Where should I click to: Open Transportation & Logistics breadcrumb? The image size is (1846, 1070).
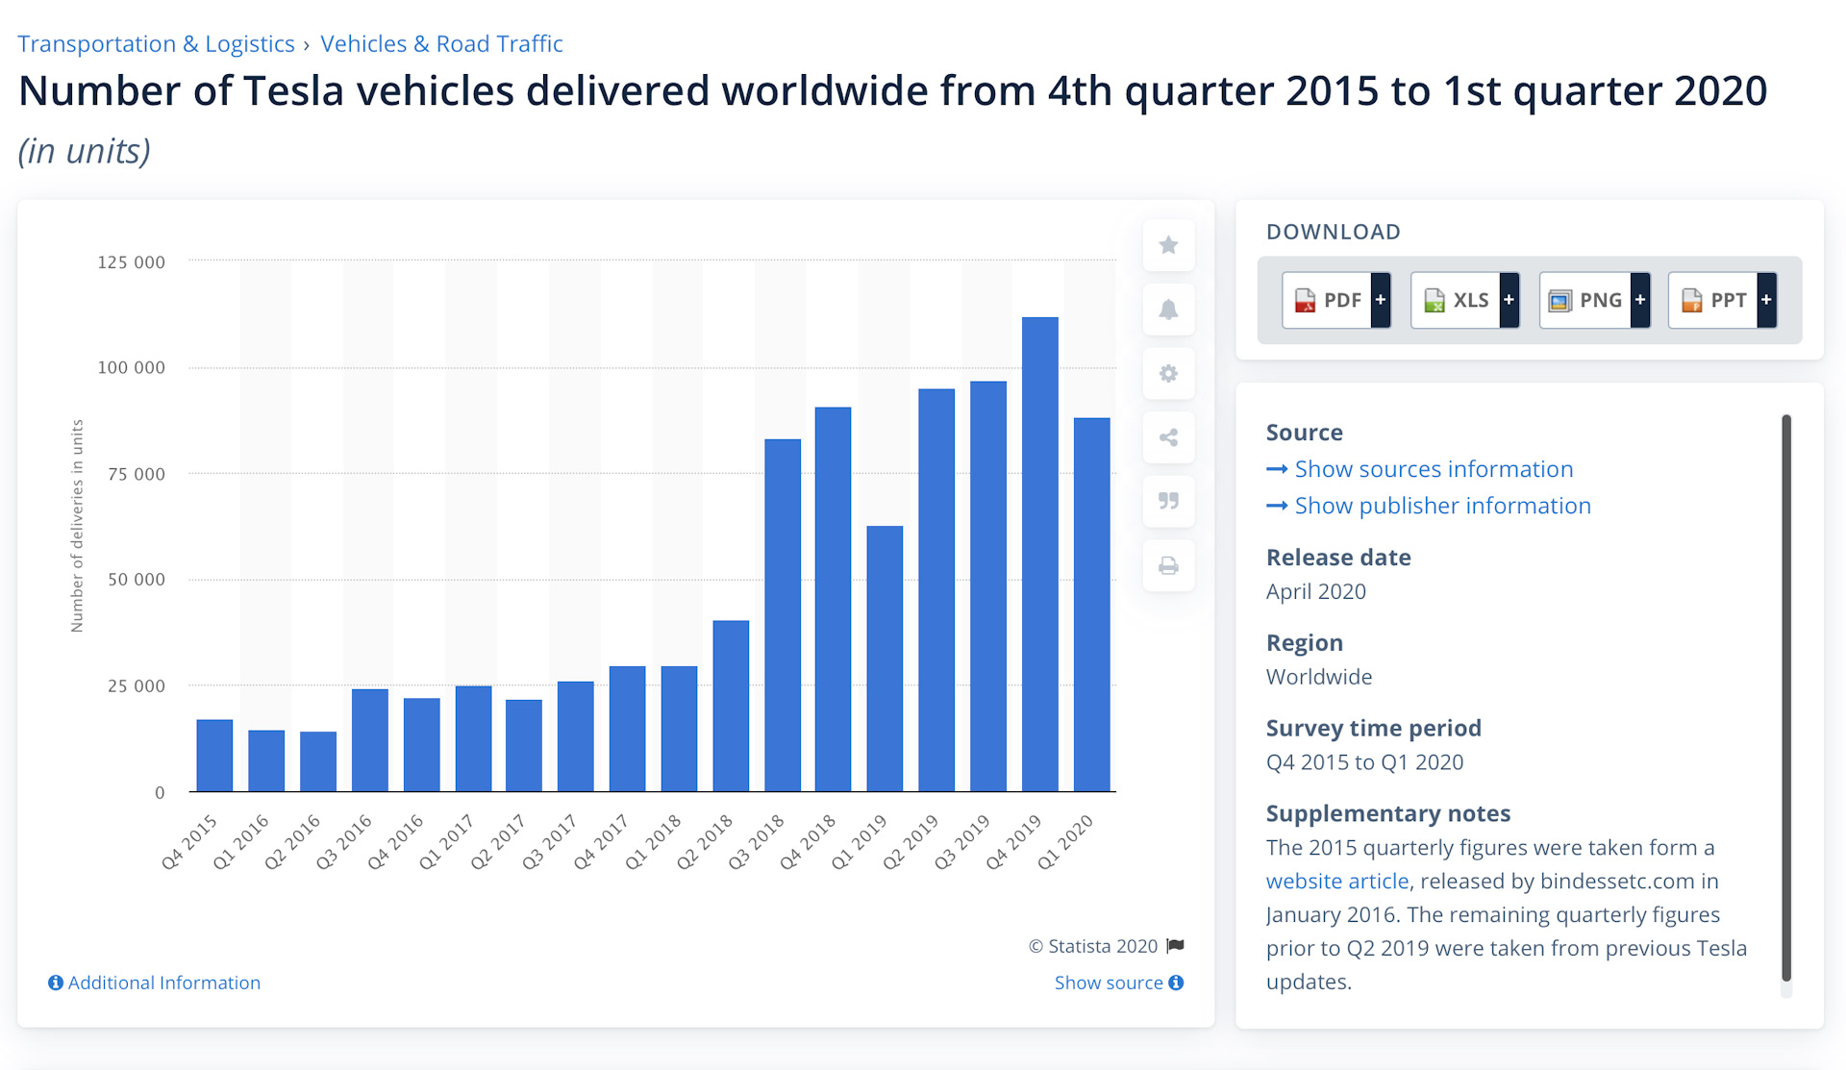pos(156,44)
